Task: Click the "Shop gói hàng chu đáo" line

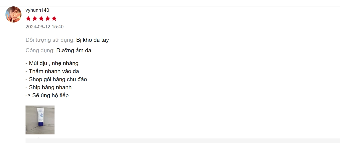Action: pos(56,79)
